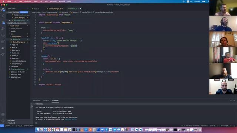This screenshot has height=133, width=237.
Task: Place cursor at line 28 export default Button
Action: pos(50,85)
